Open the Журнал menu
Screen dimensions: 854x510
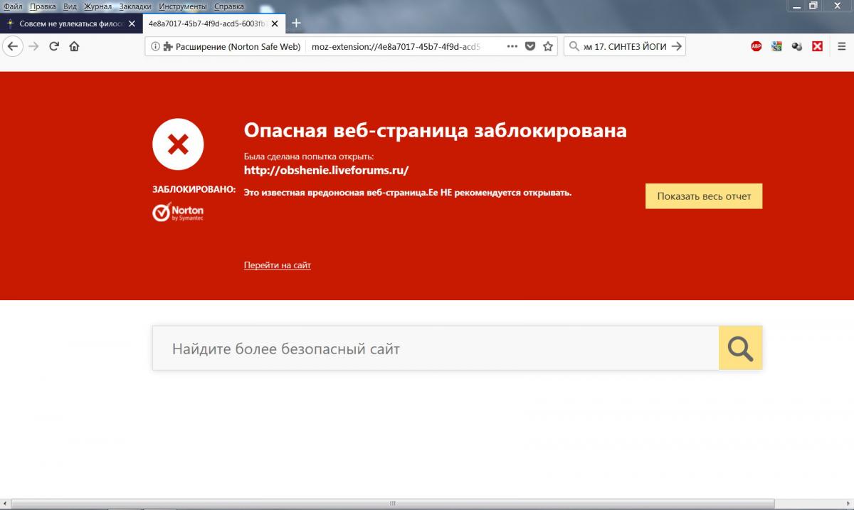[97, 6]
